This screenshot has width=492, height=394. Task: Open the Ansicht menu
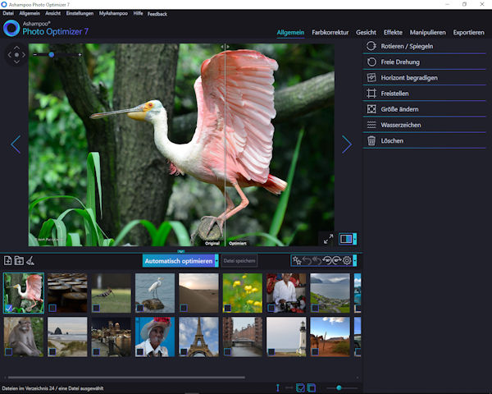tap(52, 13)
